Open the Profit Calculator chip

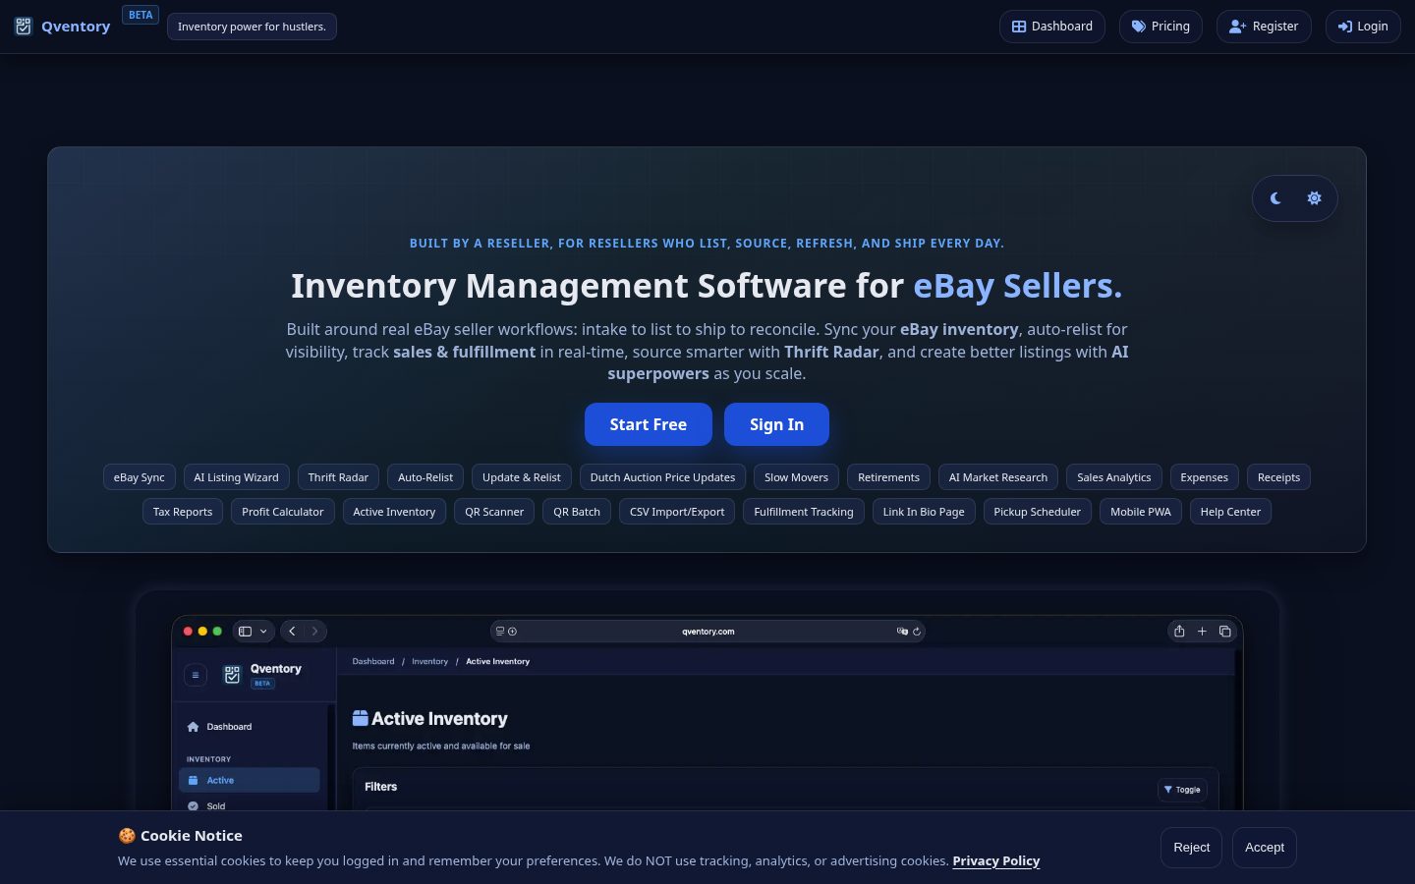click(283, 512)
